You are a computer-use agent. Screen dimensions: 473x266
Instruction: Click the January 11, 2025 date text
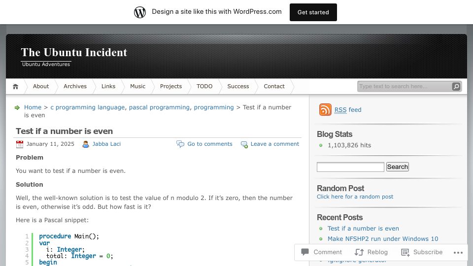50,144
